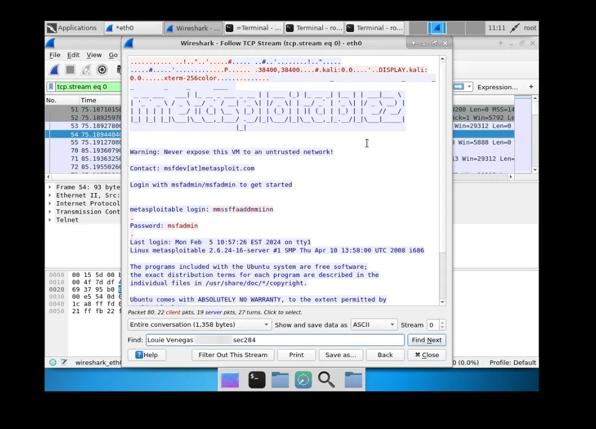Open the Edit menu
Image resolution: width=596 pixels, height=429 pixels.
coord(74,55)
